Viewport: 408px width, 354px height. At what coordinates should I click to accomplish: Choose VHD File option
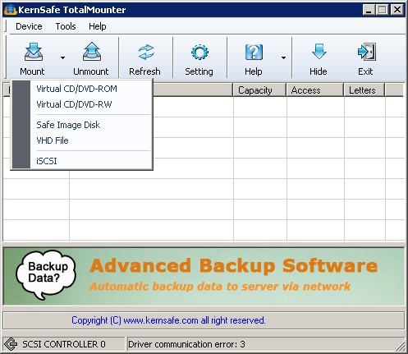click(90, 140)
